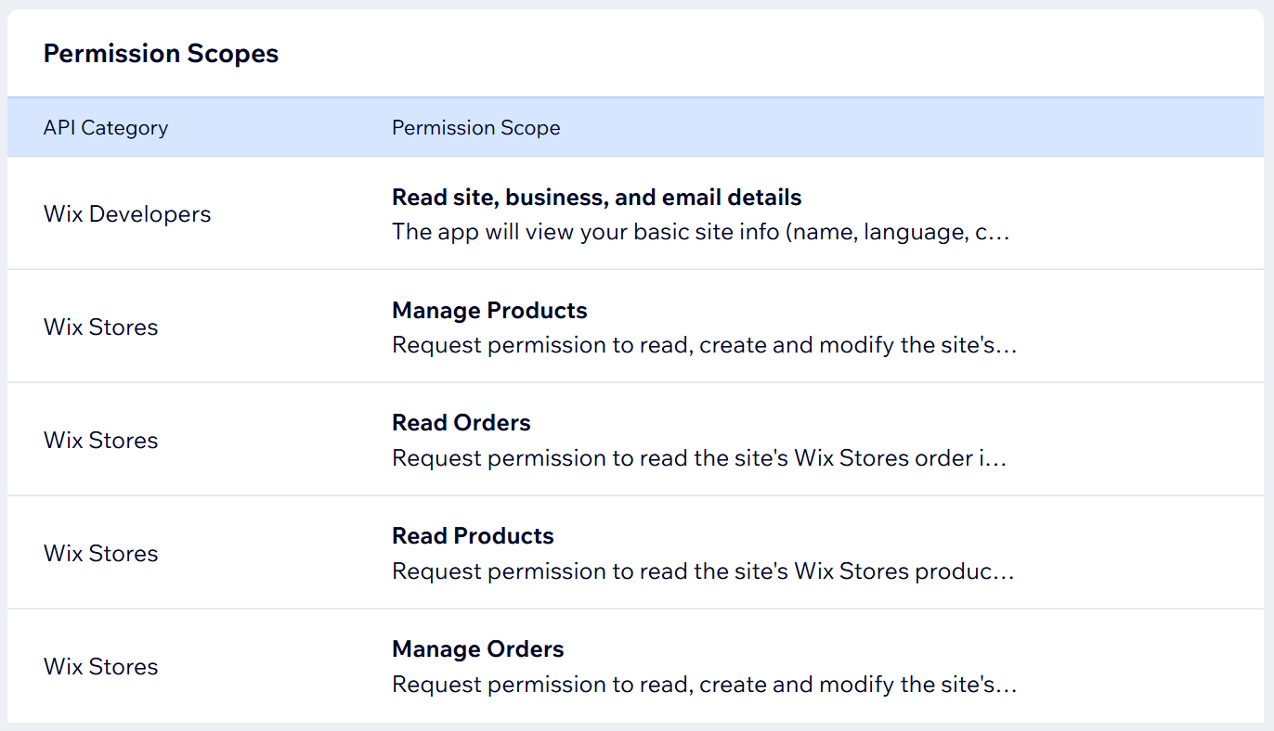The height and width of the screenshot is (731, 1274).
Task: Select Wix Stores beside Manage Orders
Action: click(x=101, y=667)
